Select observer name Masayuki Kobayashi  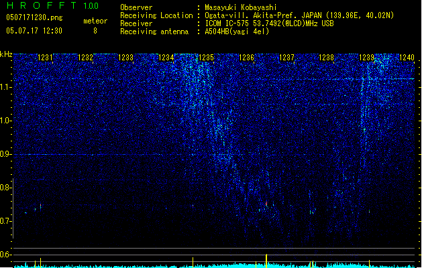click(241, 7)
